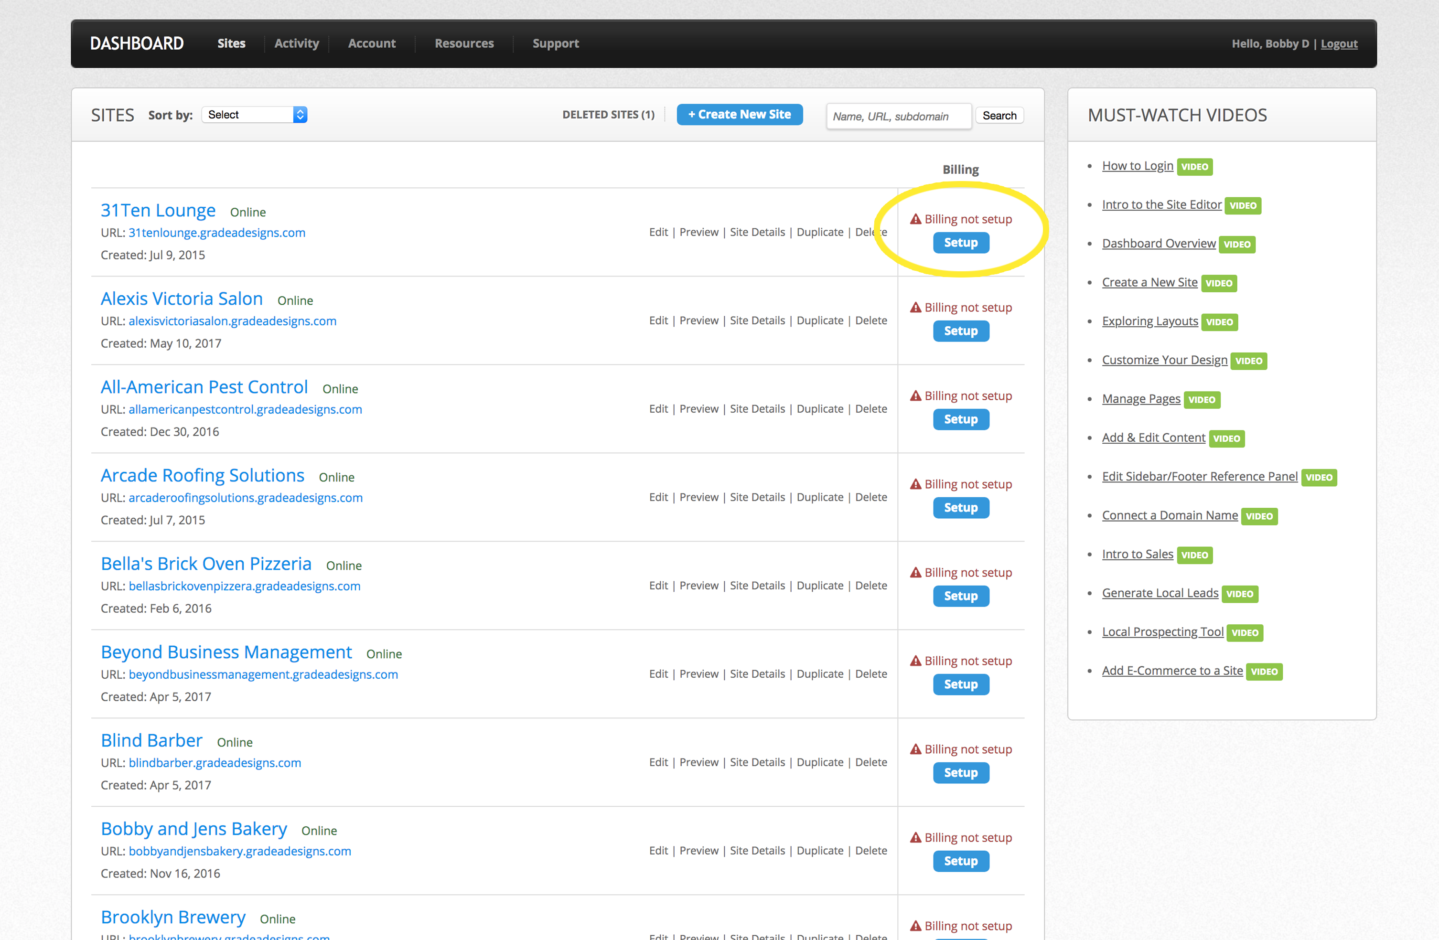Click the VIDEO badge beside Intro to Sales
Image resolution: width=1439 pixels, height=940 pixels.
pyautogui.click(x=1195, y=555)
